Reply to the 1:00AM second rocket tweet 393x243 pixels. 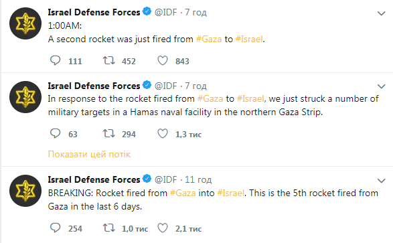[55, 61]
